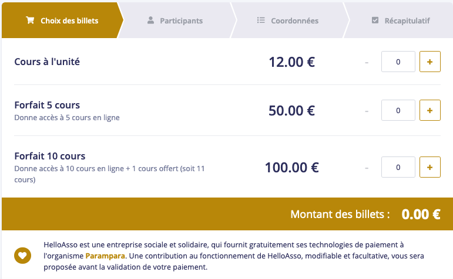Select the Forfait 5 cours quantity field
453x279 pixels.
(x=398, y=110)
